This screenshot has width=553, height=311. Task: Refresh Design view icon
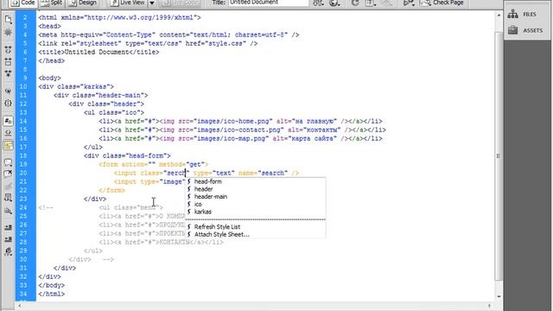(355, 3)
